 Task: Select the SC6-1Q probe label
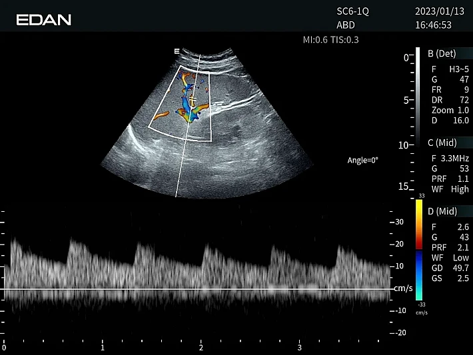[x=354, y=12]
